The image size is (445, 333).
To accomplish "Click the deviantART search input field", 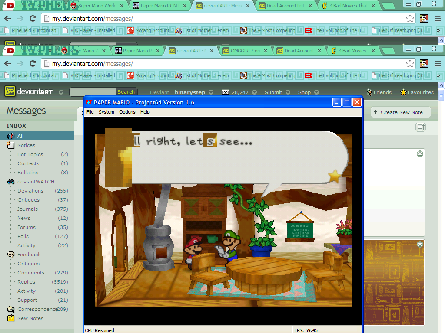I will 93,92.
